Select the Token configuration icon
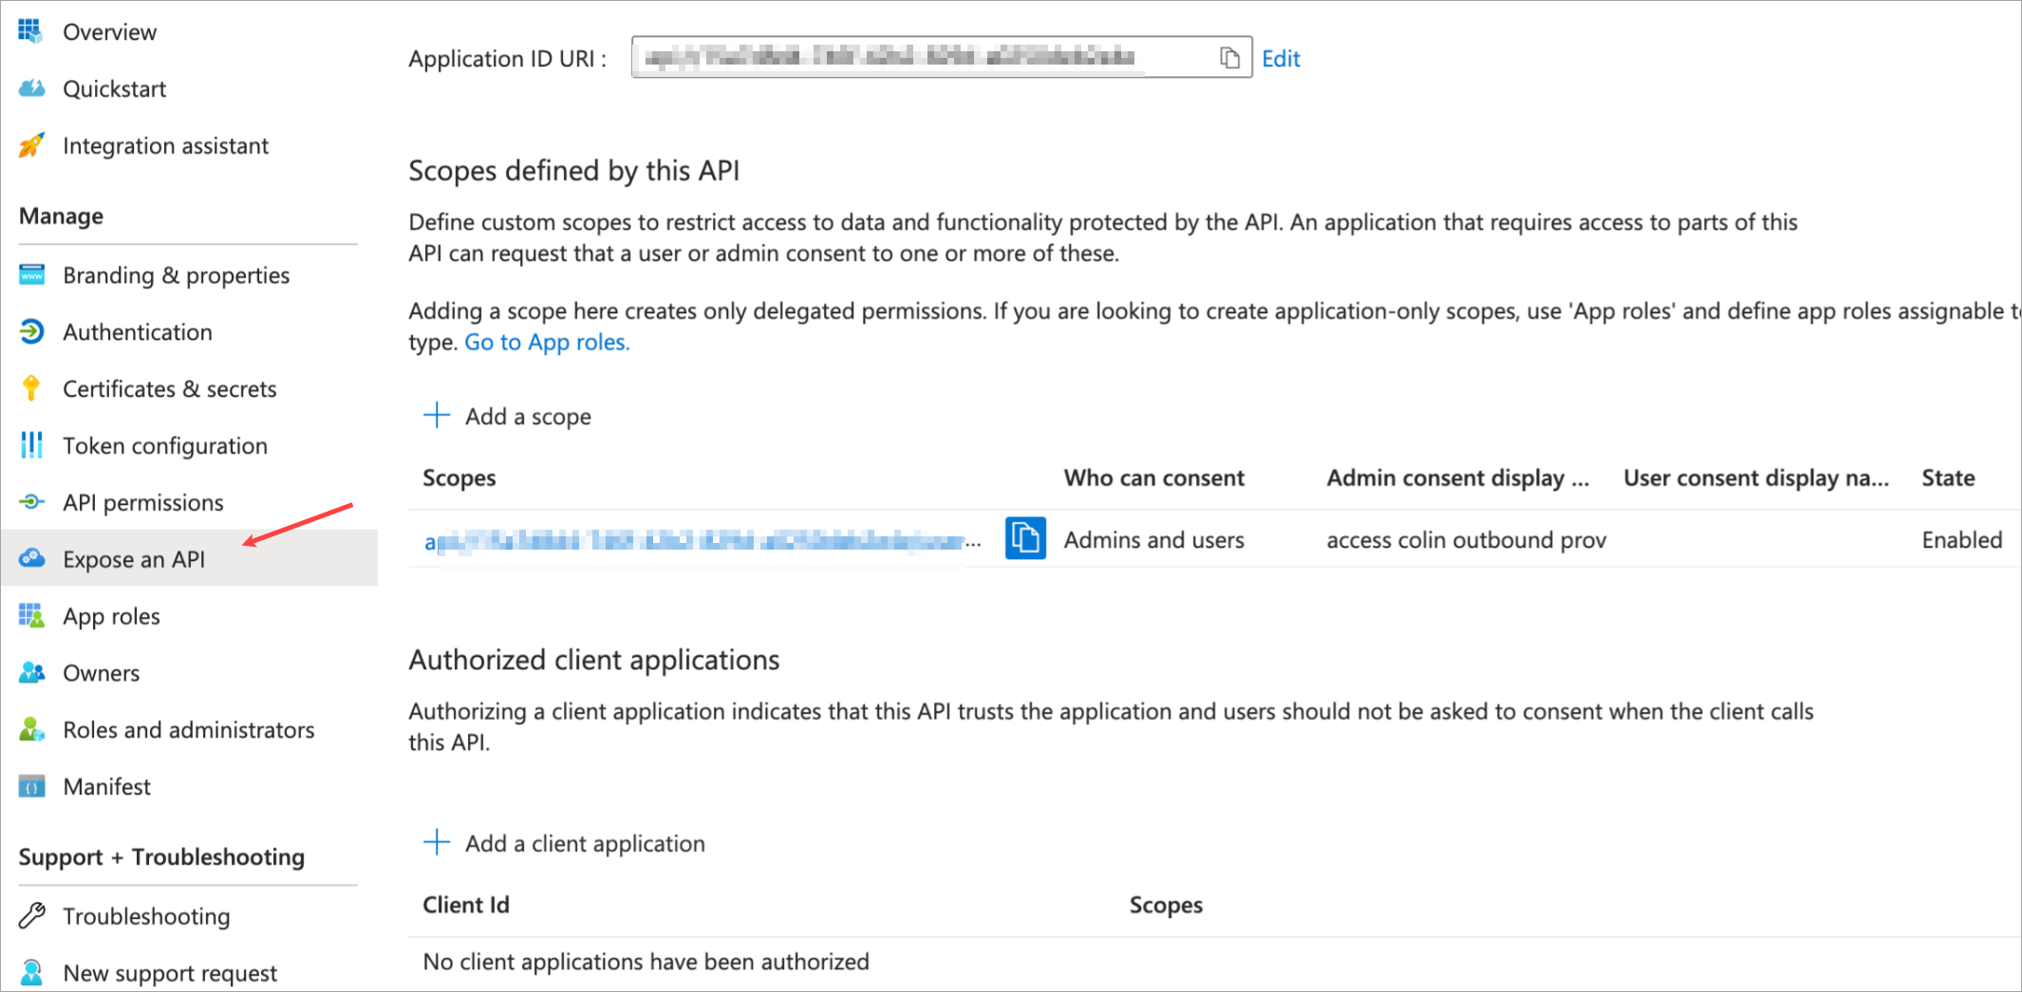2022x992 pixels. 31,445
